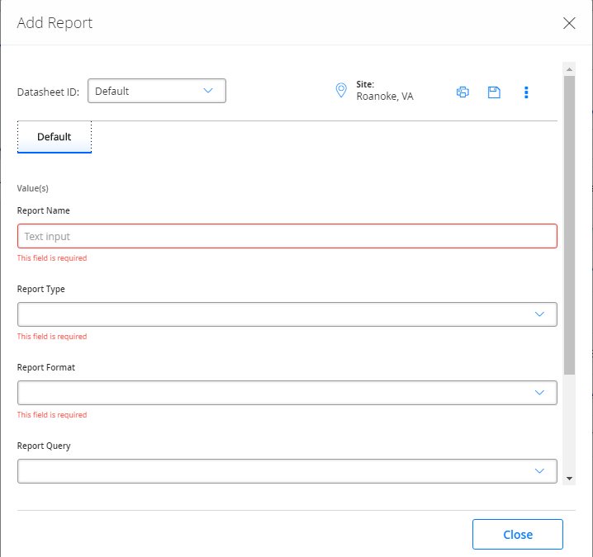Click the Close button
593x557 pixels.
(x=517, y=535)
